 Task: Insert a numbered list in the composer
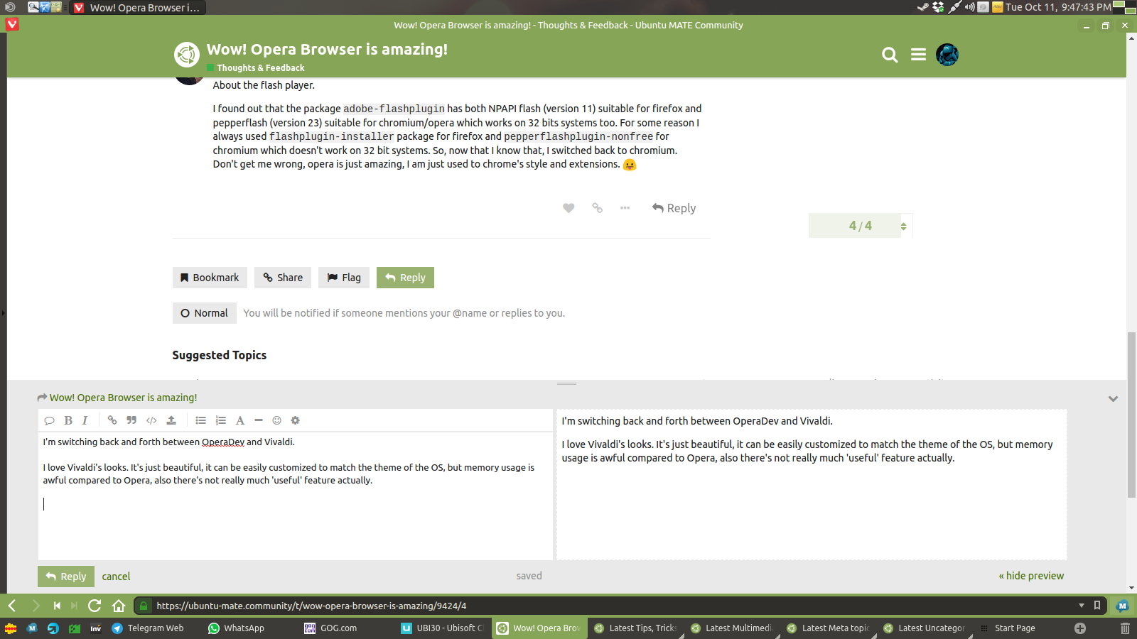tap(221, 420)
